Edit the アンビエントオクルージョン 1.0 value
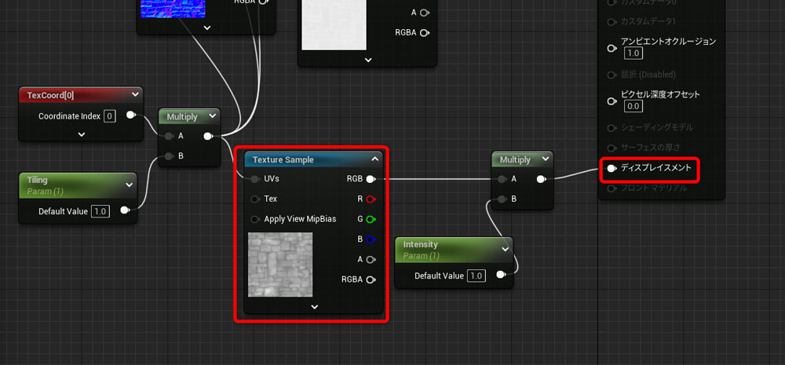 (x=633, y=53)
